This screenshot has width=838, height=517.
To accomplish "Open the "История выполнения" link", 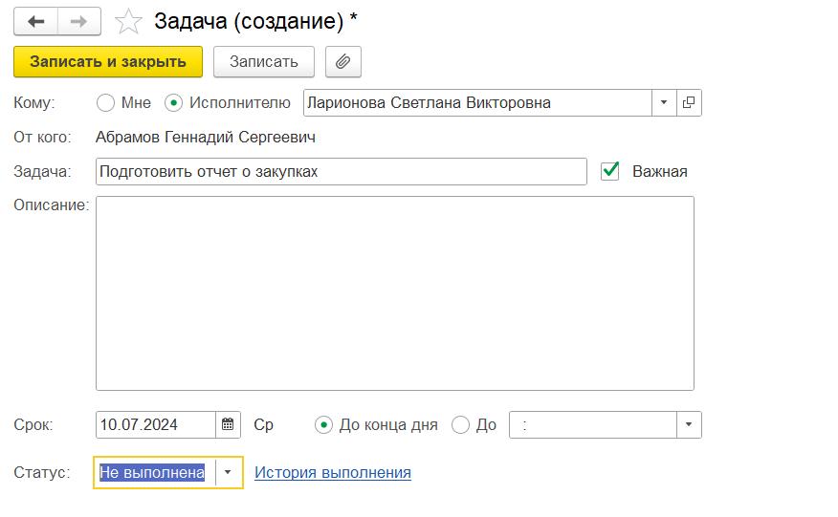I will pos(332,473).
